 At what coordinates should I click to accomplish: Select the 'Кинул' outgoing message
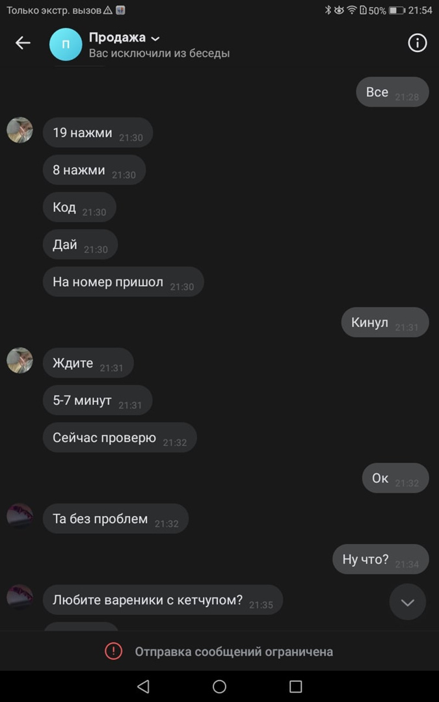point(385,322)
